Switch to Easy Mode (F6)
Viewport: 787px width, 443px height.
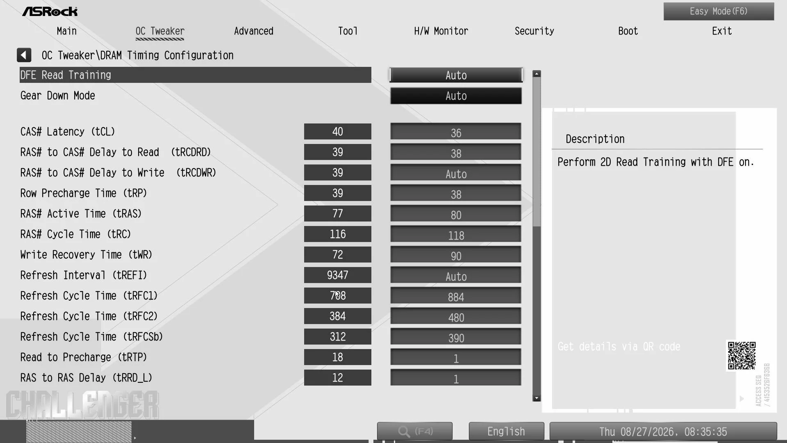719,11
